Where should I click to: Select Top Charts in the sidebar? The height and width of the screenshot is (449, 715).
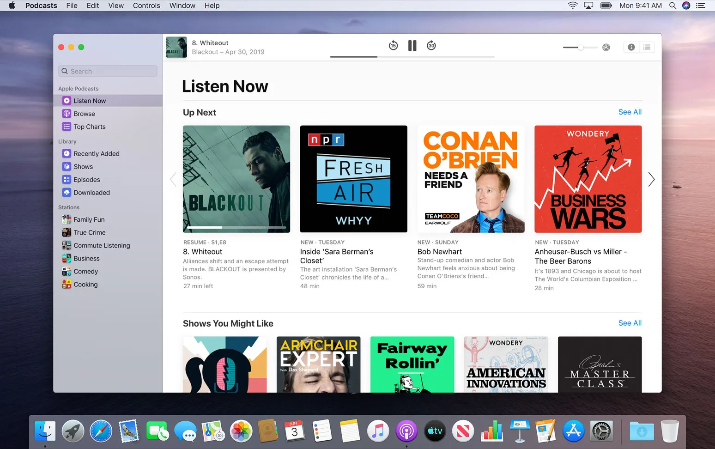click(x=89, y=126)
